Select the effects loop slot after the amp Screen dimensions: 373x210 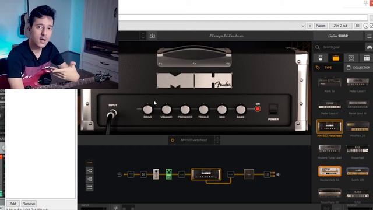[231, 174]
